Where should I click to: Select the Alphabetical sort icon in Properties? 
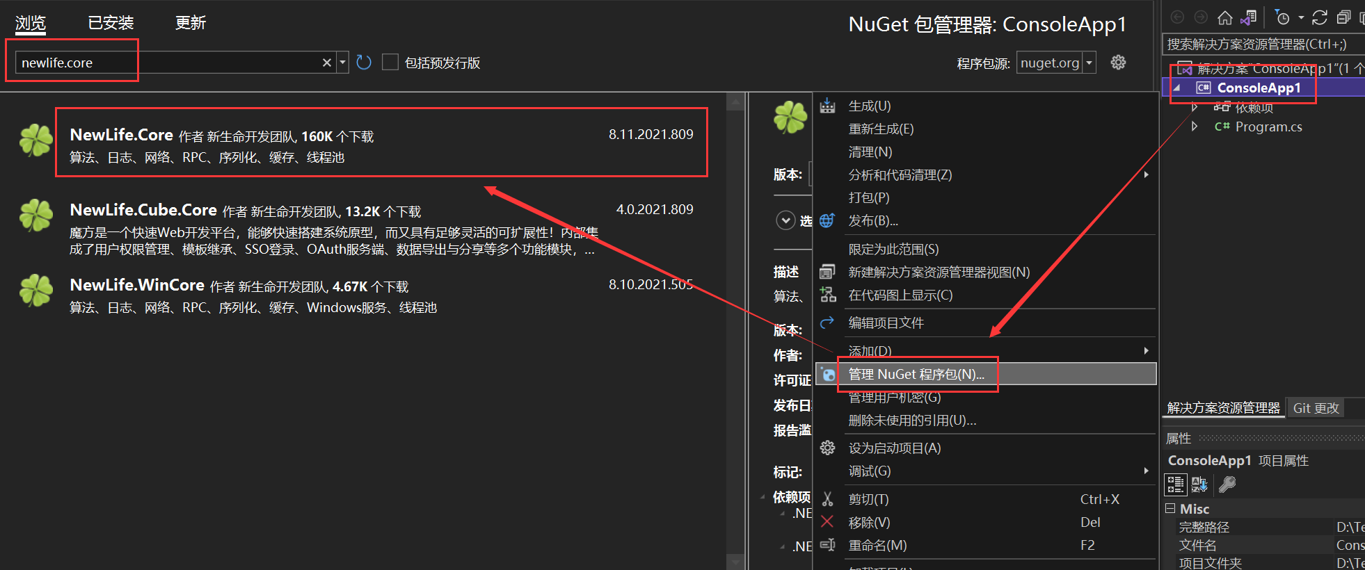coord(1199,484)
